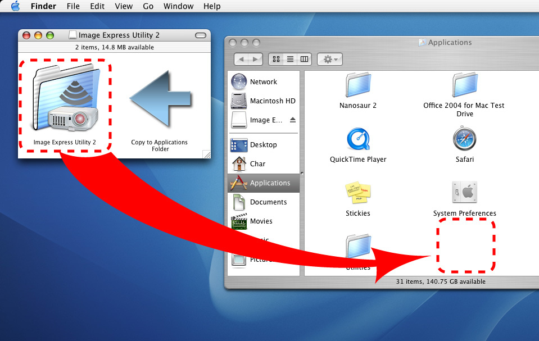Click the toolbar toggle pill in Image Express window
Screen dimensions: 539x341
[x=201, y=35]
